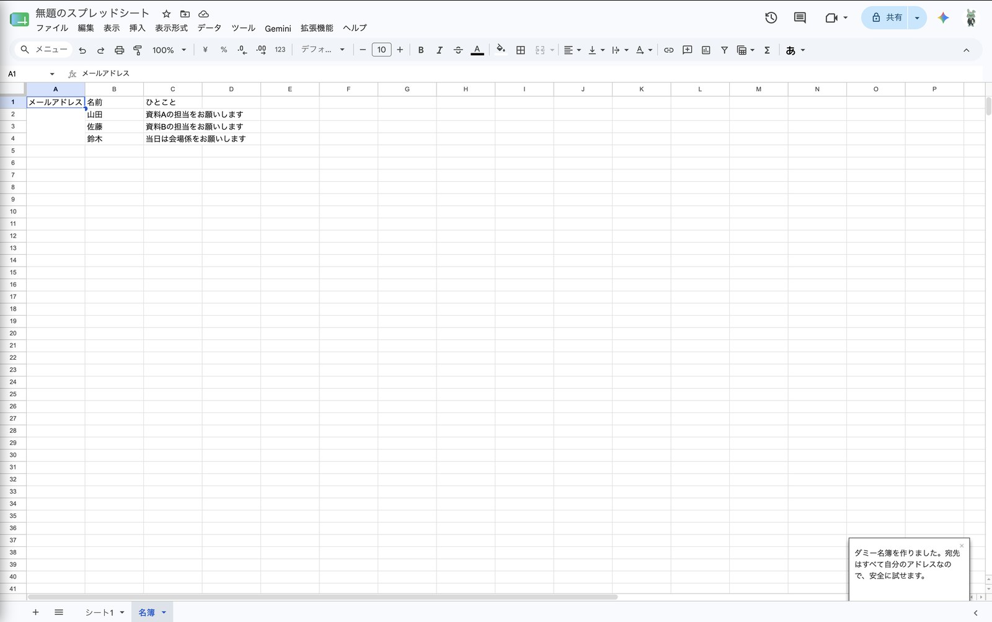The image size is (992, 622).
Task: Expand the share button dropdown arrow
Action: (x=917, y=18)
